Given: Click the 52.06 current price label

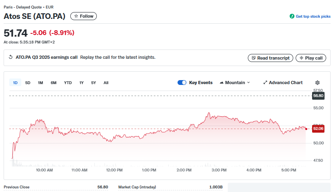Looking at the screenshot, I should (x=318, y=128).
